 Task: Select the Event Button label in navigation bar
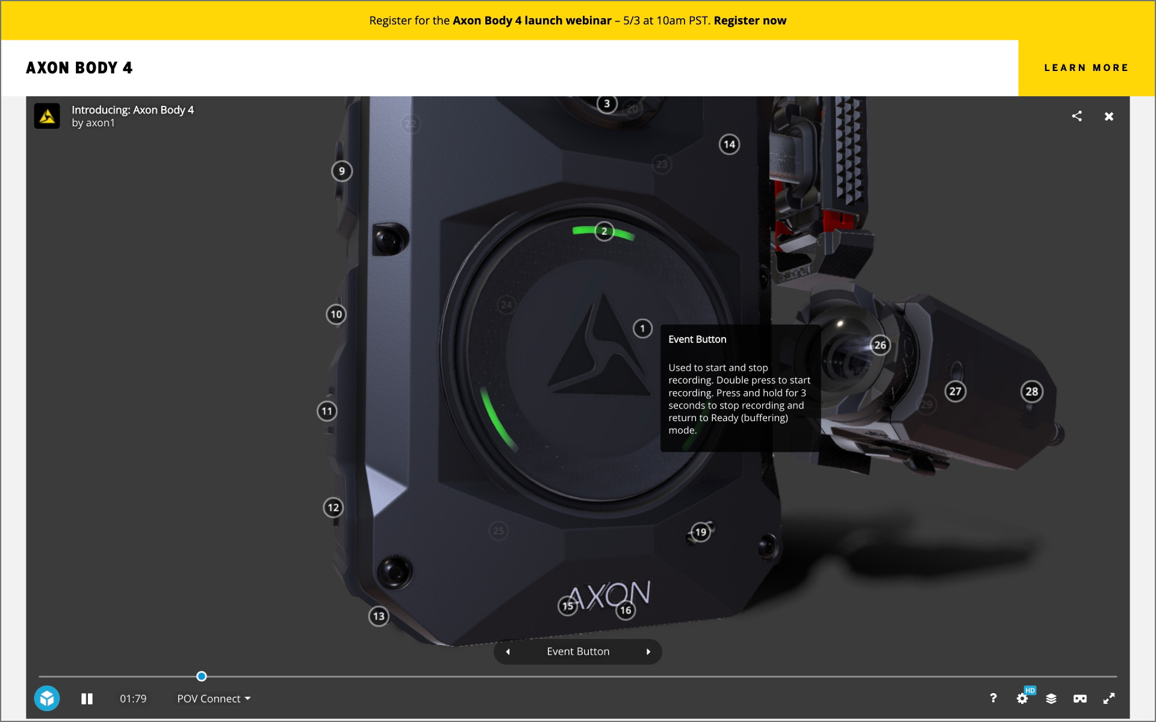[577, 651]
